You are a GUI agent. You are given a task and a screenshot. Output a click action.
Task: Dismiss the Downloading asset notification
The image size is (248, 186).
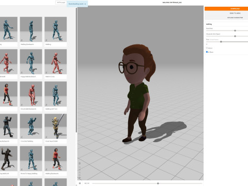point(85,4)
